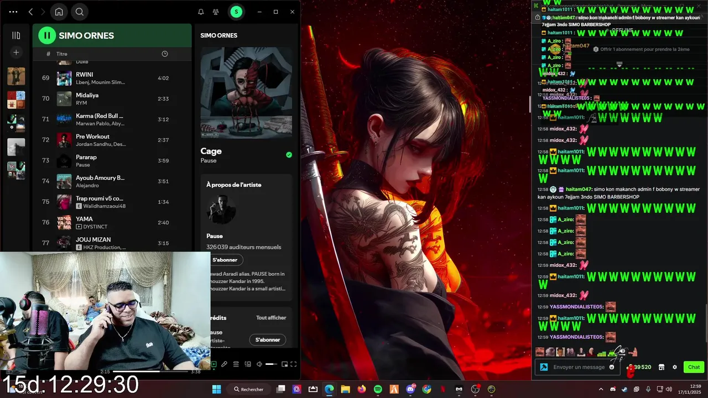
Task: Show hidden system tray icons chevron
Action: 601,389
